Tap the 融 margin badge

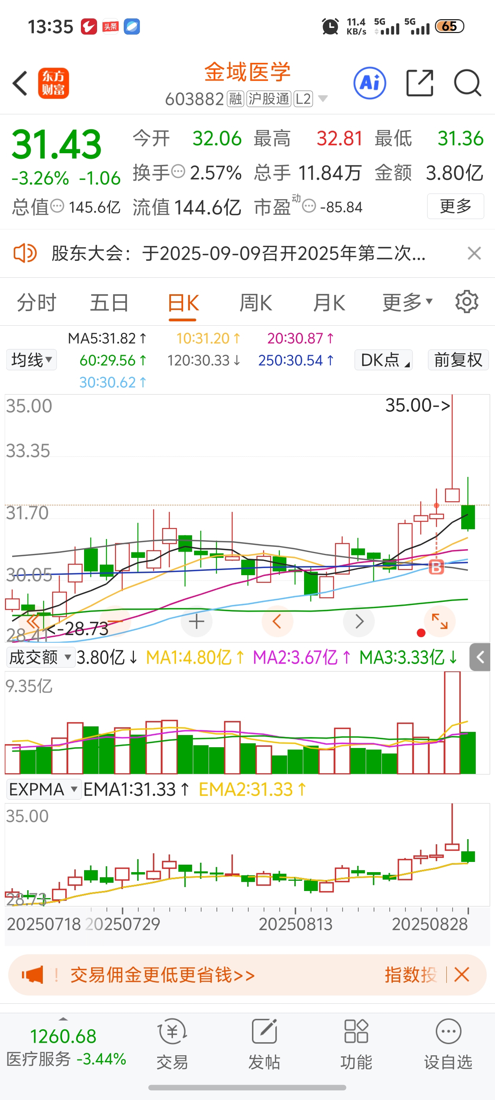235,99
